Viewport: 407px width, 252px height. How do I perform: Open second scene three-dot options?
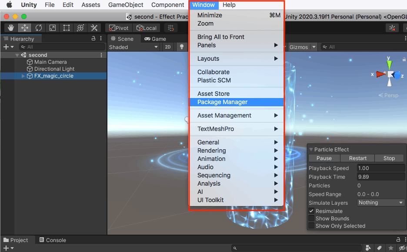point(101,55)
